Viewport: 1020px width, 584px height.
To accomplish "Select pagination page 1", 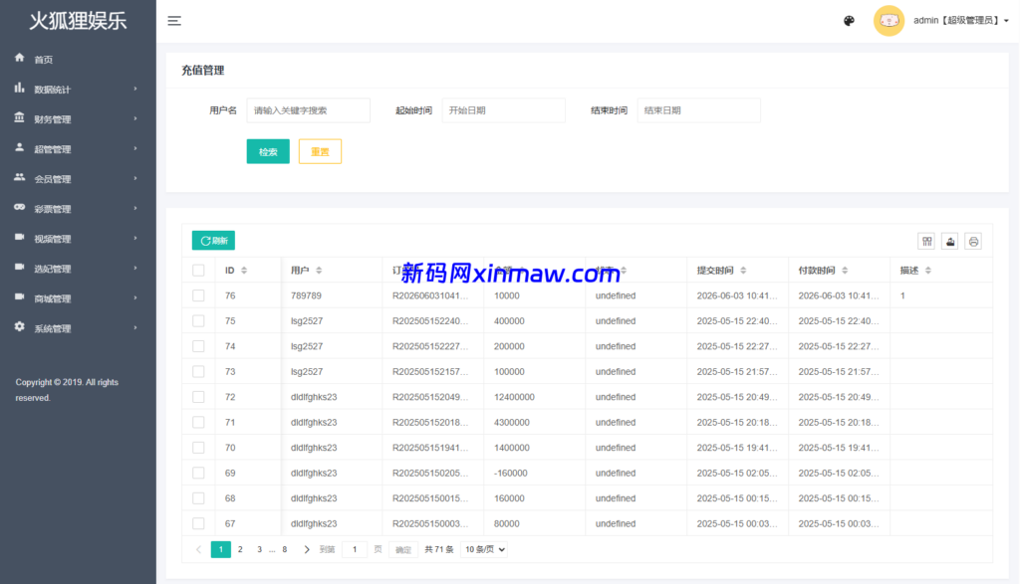I will (x=220, y=549).
